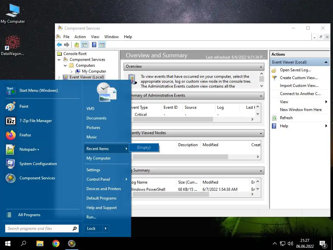Screen dimensions: 333x250
Task: Click Start Menu (Windows) entry
Action: tap(42, 90)
